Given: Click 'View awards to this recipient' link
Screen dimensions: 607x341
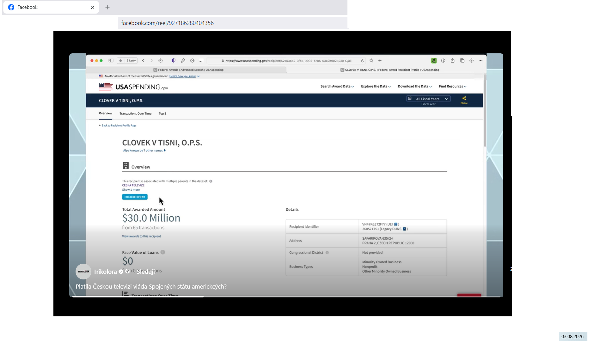Looking at the screenshot, I should [x=141, y=236].
